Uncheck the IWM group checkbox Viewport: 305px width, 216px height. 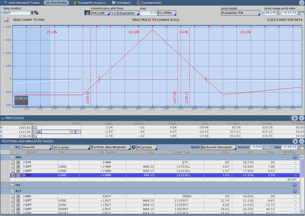click(x=13, y=157)
